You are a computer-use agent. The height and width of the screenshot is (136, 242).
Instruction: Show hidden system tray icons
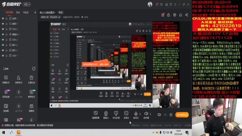(x=153, y=132)
